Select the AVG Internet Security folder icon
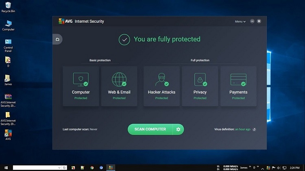Viewport: 305px width, 171px height. coord(8,119)
